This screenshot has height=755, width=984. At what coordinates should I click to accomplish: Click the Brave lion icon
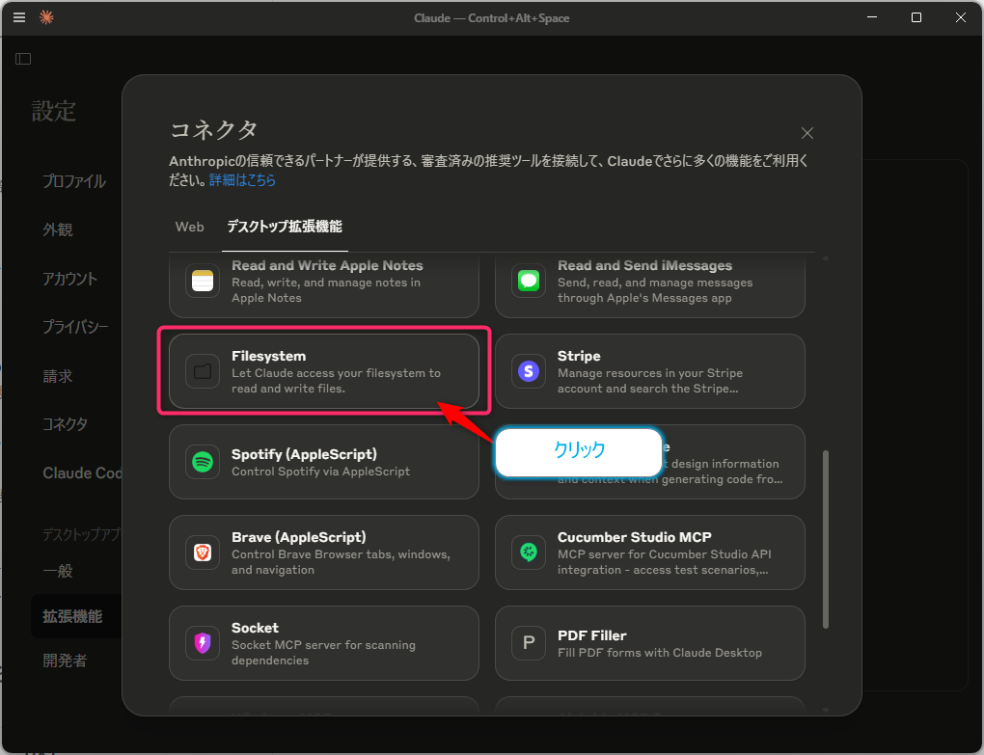coord(203,553)
